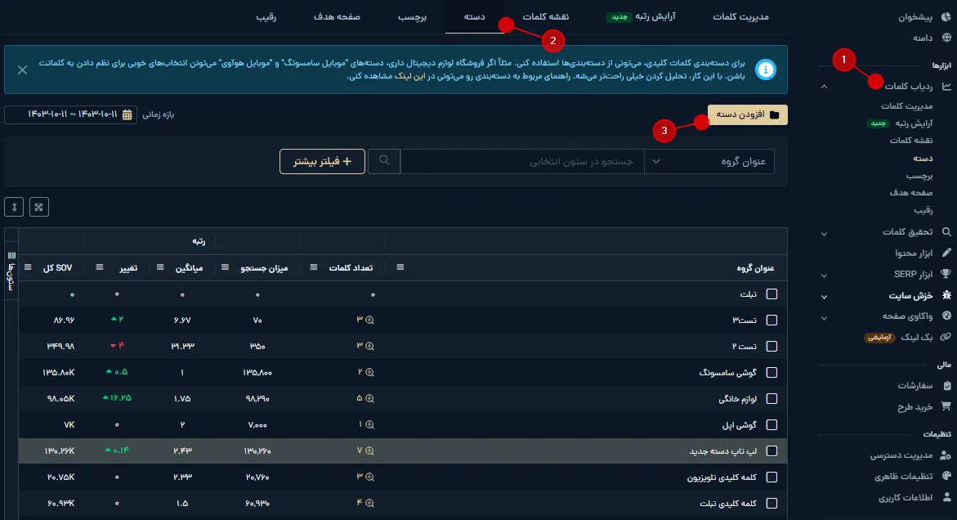Click the اطلاعات کاربری user icon
The width and height of the screenshot is (957, 520).
947,497
